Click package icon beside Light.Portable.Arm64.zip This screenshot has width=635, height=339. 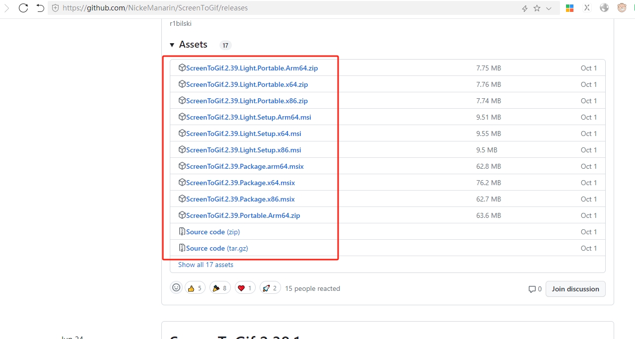182,68
